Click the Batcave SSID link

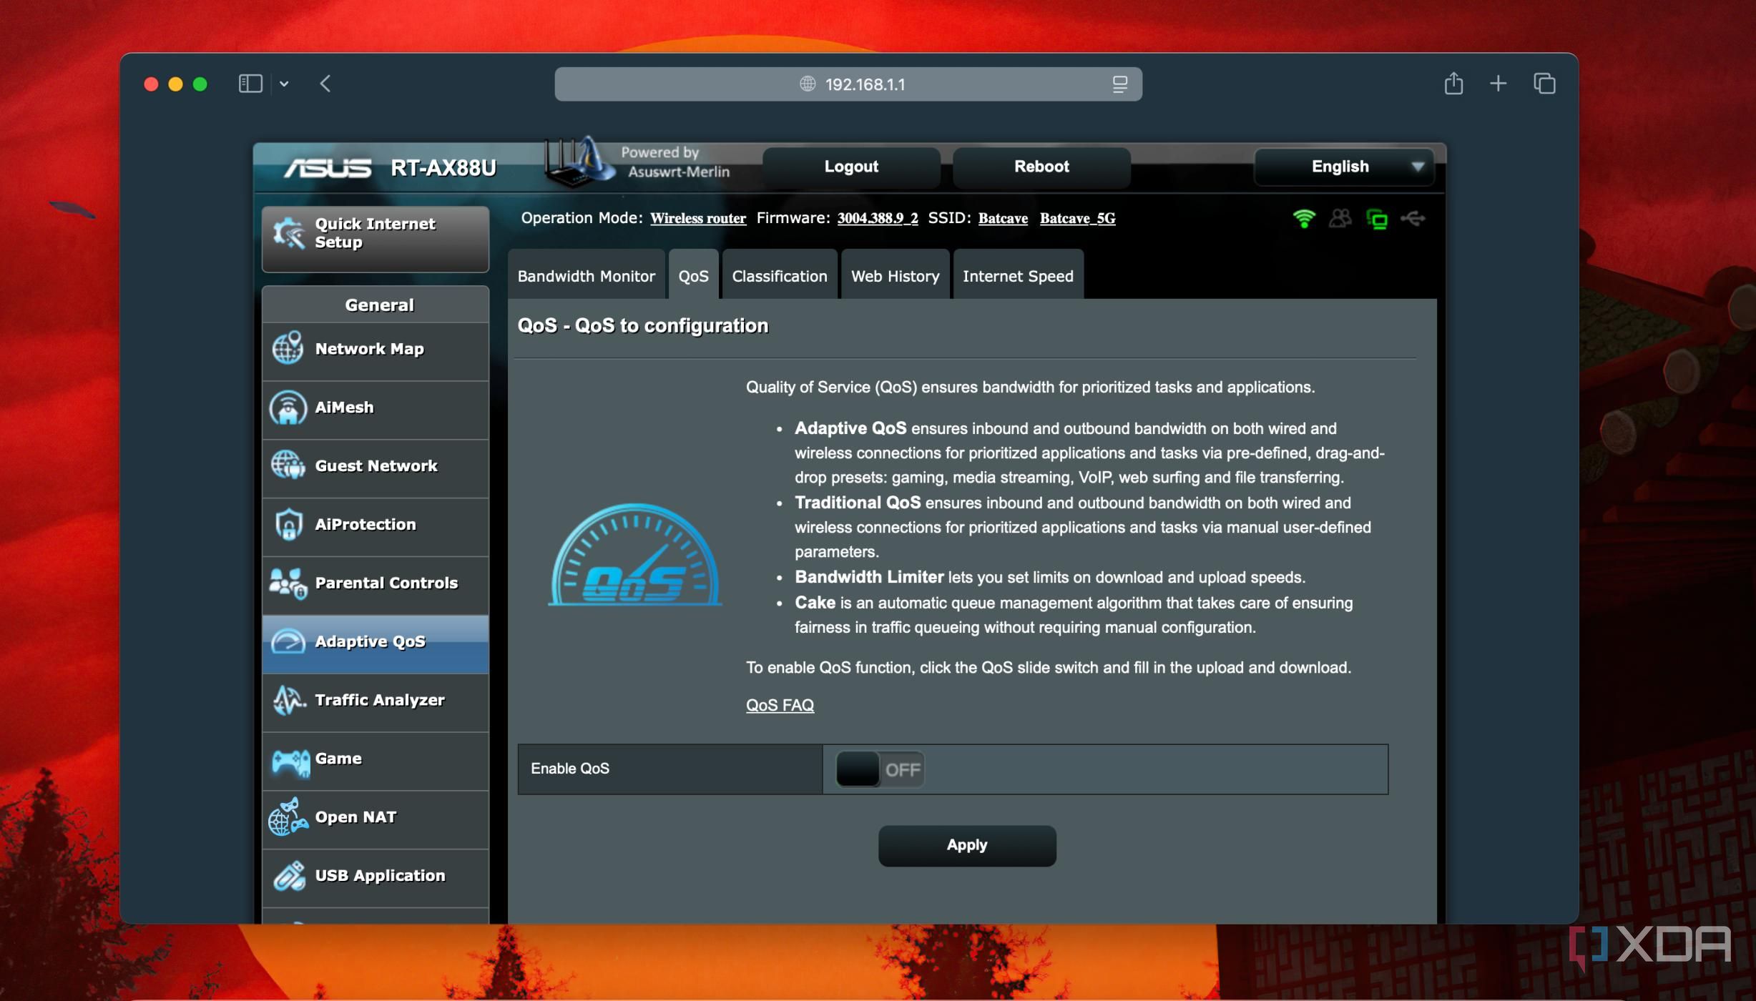[1002, 219]
